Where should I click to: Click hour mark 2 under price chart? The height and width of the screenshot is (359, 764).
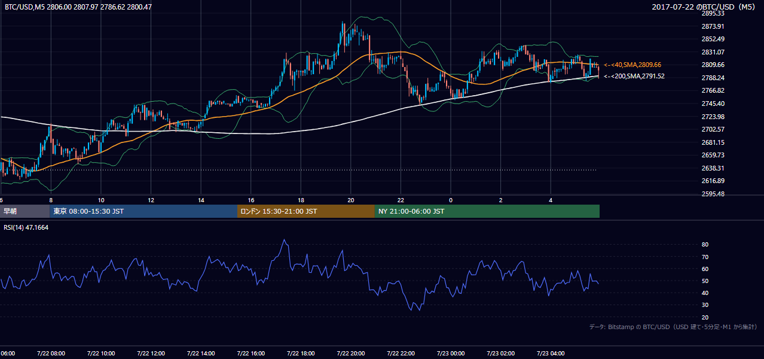click(x=501, y=200)
